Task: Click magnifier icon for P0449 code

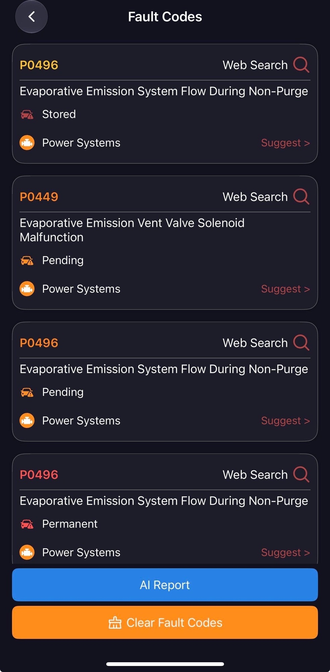Action: [x=301, y=196]
